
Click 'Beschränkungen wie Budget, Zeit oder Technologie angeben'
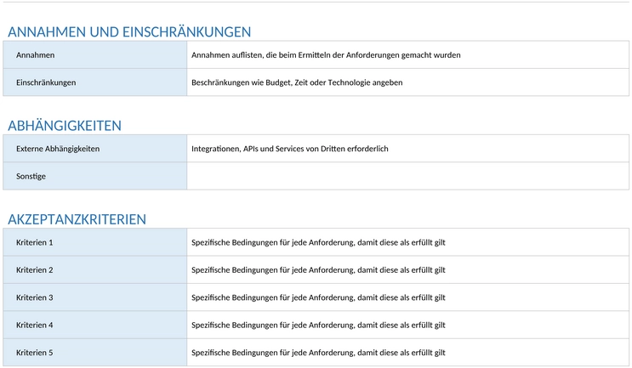(297, 82)
